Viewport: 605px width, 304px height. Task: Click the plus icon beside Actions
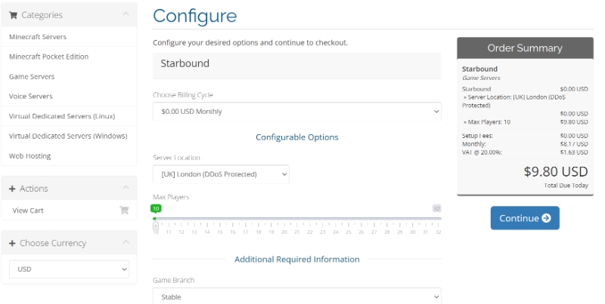(x=12, y=189)
